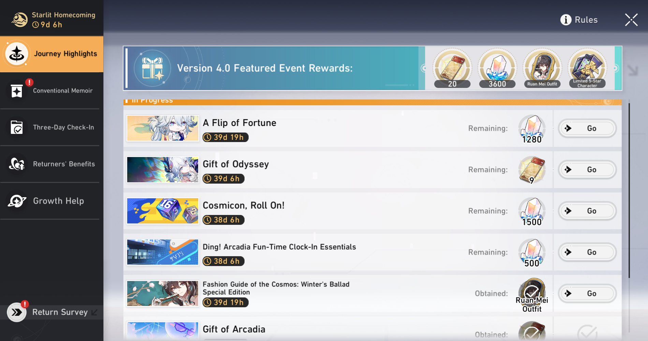Click the A Flip of Fortune title

tap(239, 123)
